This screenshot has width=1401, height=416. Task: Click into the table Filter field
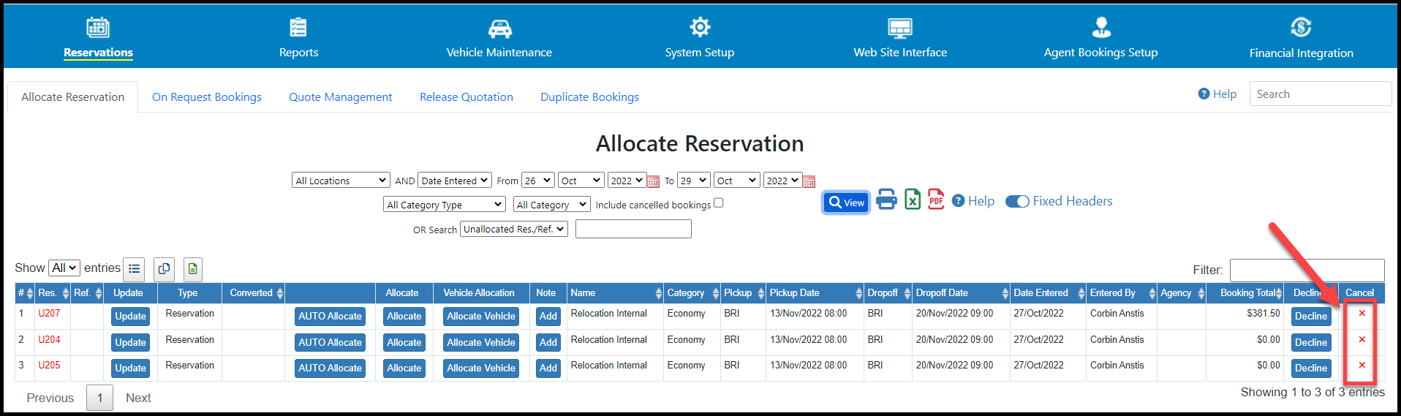coord(1307,270)
